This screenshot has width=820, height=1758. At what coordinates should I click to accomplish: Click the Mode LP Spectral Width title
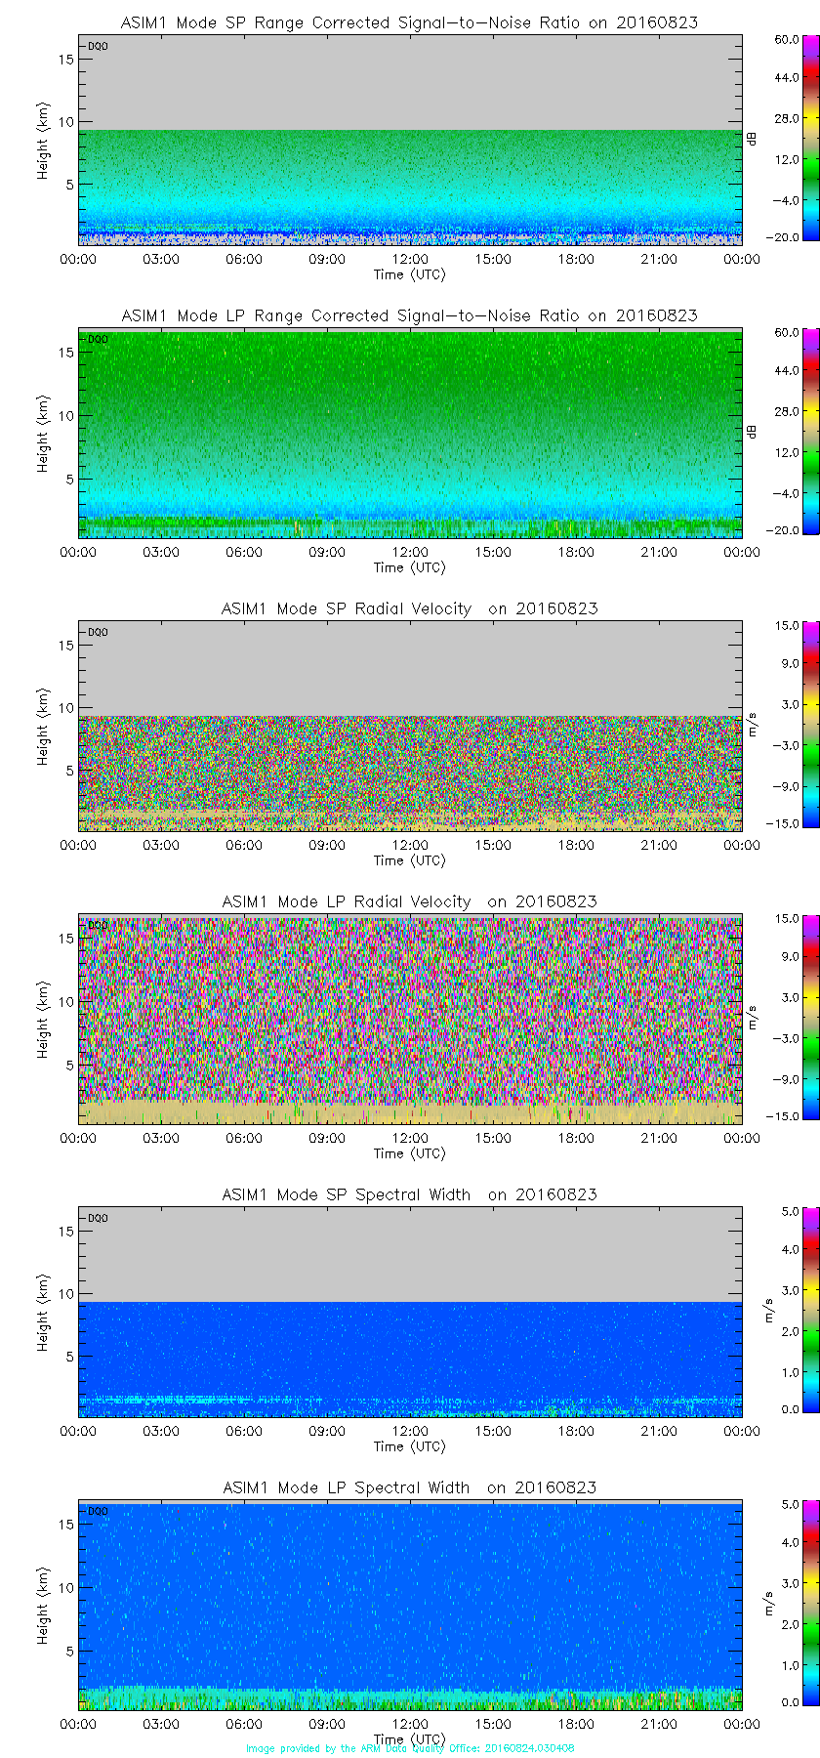pos(409,1487)
